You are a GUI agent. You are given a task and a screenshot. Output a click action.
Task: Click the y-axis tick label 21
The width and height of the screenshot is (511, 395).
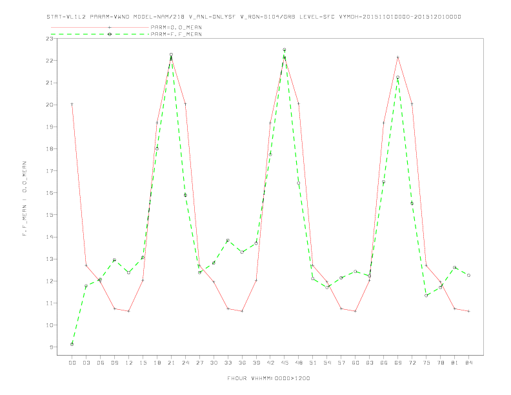pyautogui.click(x=50, y=83)
